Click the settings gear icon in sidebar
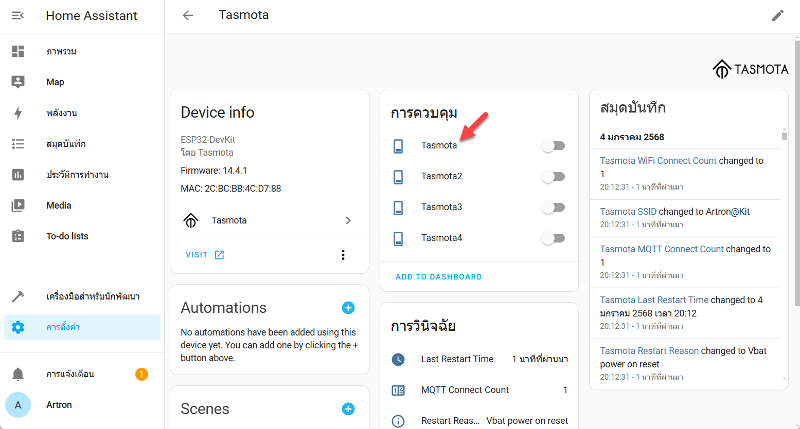This screenshot has height=429, width=800. coord(18,327)
